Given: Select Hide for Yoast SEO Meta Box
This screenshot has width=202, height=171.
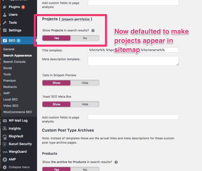Looking at the screenshot, I should pyautogui.click(x=85, y=104).
